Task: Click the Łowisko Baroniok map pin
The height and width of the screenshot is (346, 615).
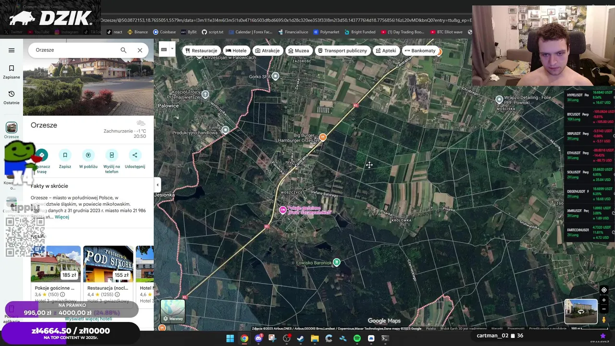Action: pos(337,262)
